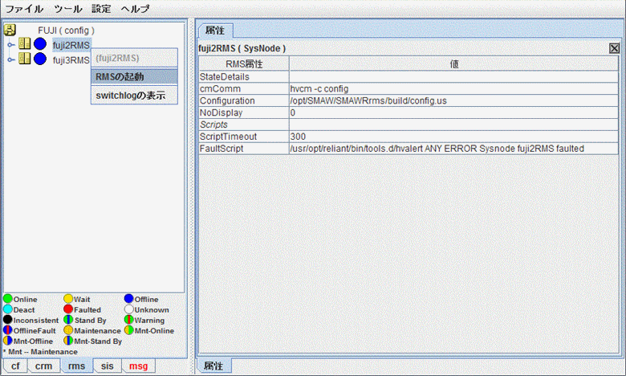Click the server icon beside fuji3RMS
Viewport: 626px width, 376px height.
(x=24, y=59)
